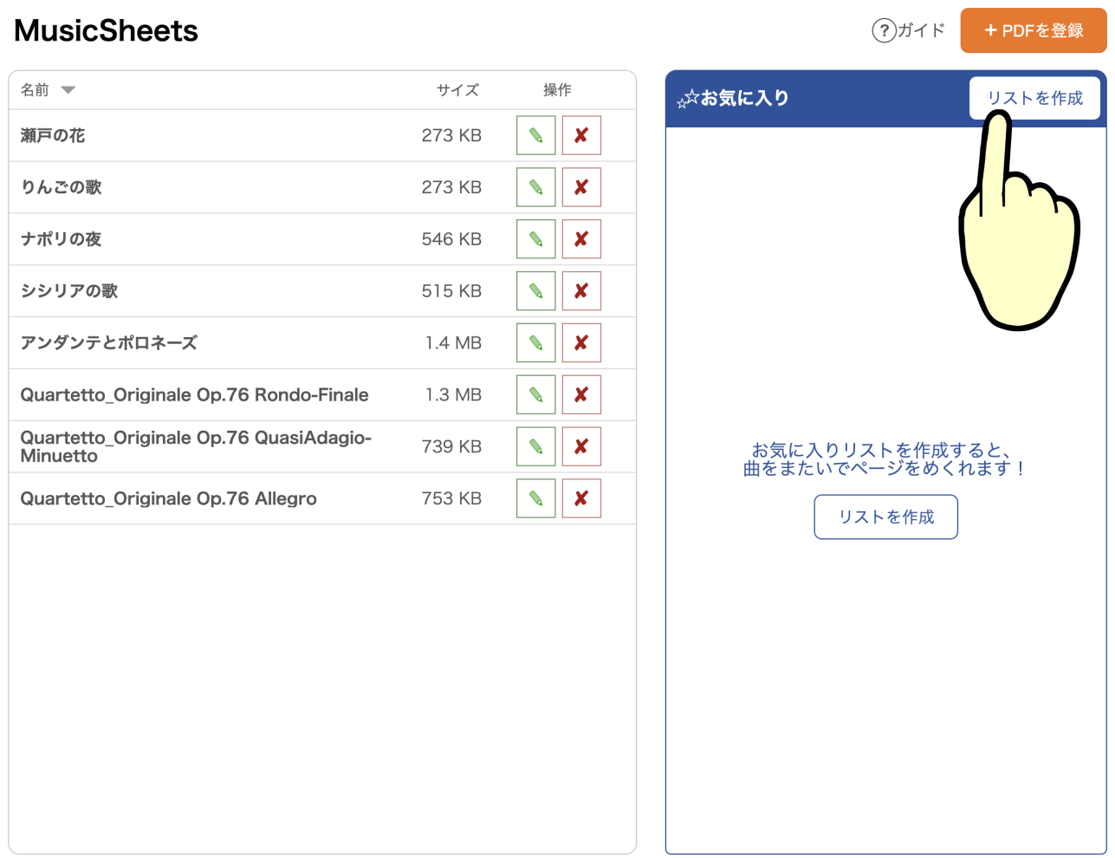
Task: Click the MusicSheets logo title
Action: pyautogui.click(x=107, y=31)
